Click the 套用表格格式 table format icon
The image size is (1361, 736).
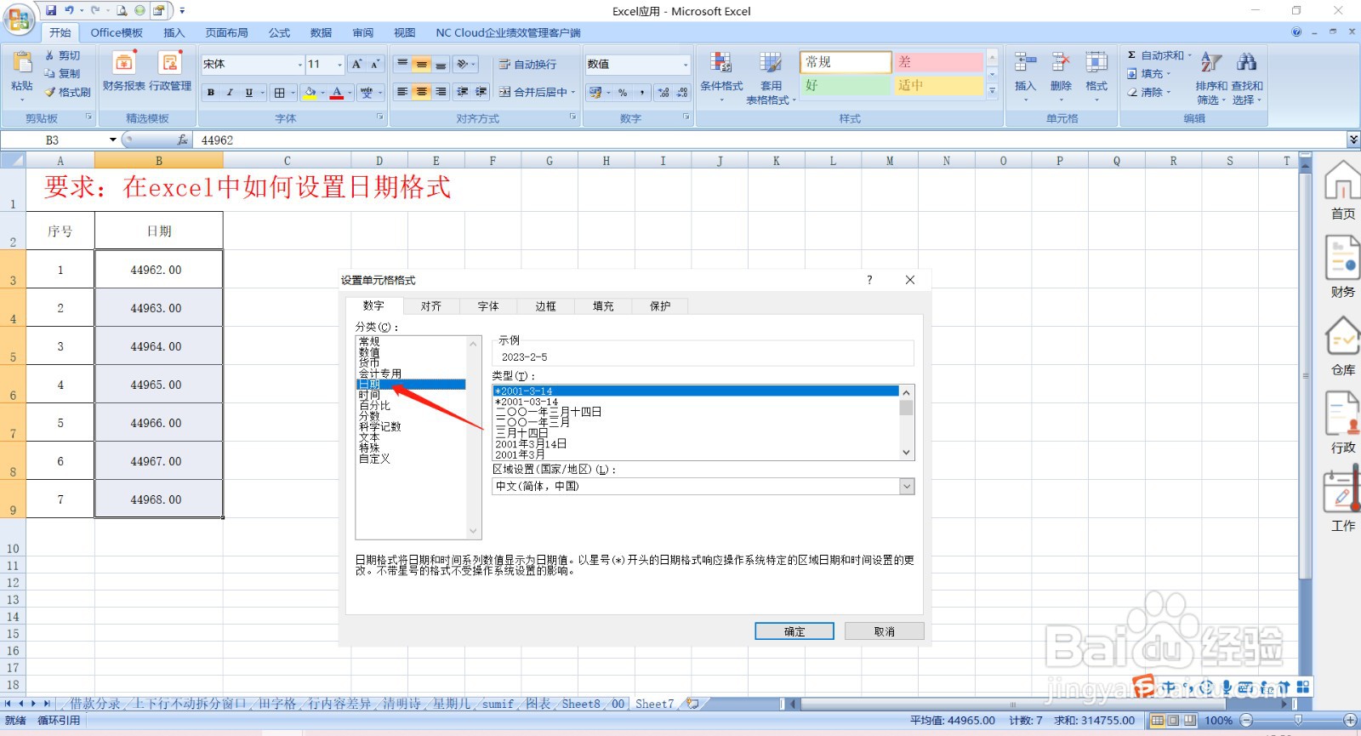[771, 64]
